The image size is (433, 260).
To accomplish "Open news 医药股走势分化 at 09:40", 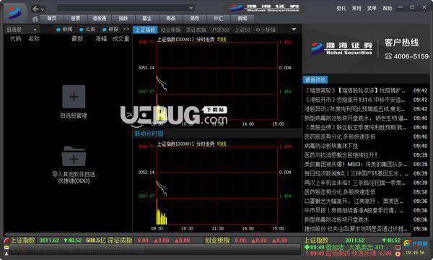I will click(366, 136).
